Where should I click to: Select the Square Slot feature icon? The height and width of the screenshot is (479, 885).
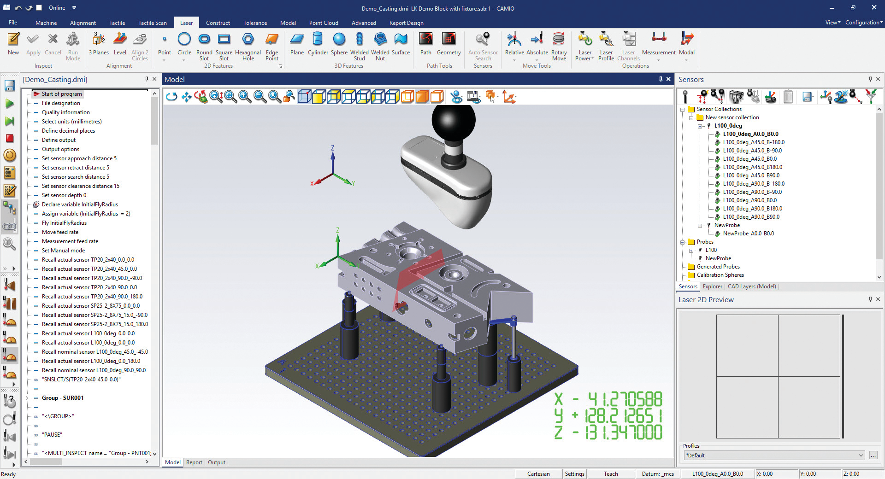tap(224, 47)
